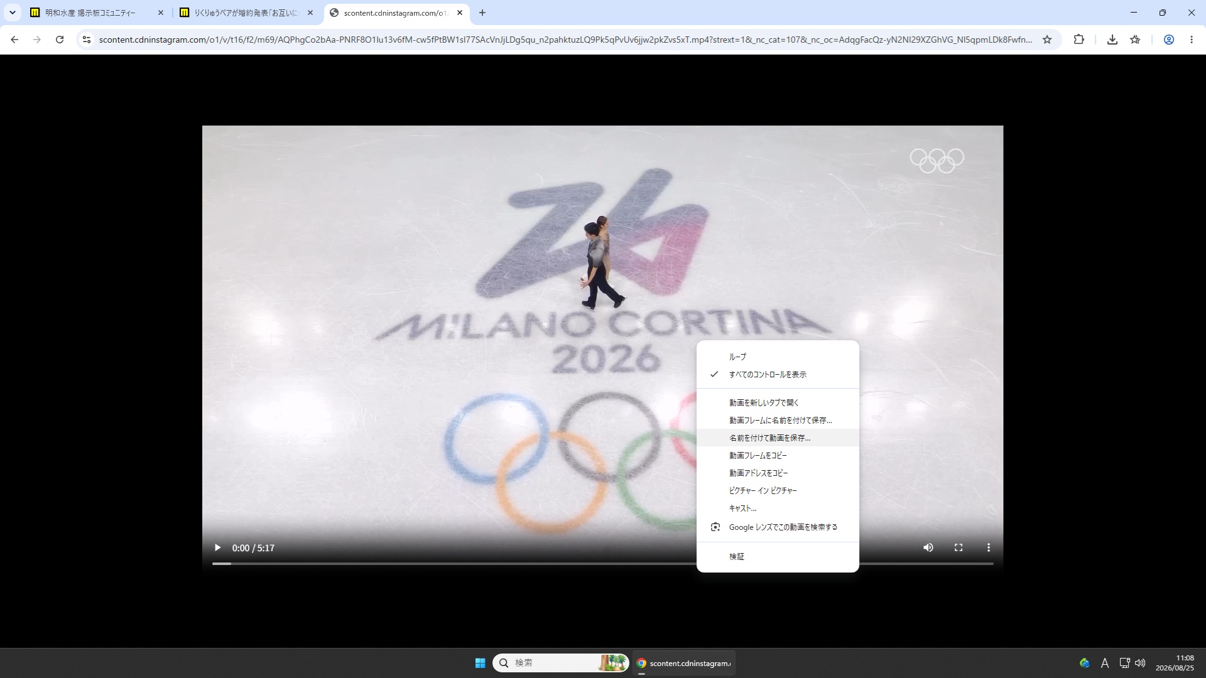Close the りくりゅうペアが婚約発表 tab
The image size is (1206, 678).
coord(310,13)
